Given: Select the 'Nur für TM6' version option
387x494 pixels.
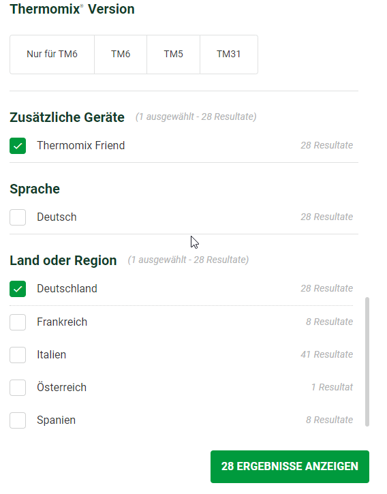Looking at the screenshot, I should (52, 55).
